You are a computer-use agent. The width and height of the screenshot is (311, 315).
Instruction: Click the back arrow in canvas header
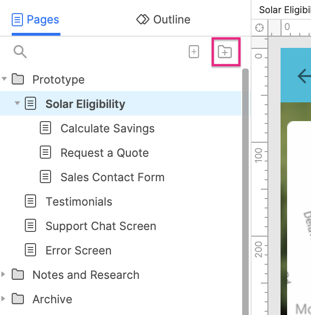point(304,76)
